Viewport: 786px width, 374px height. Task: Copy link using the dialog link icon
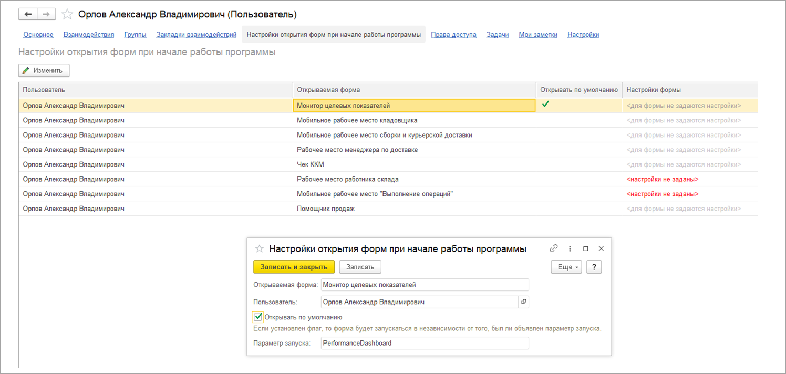tap(553, 248)
